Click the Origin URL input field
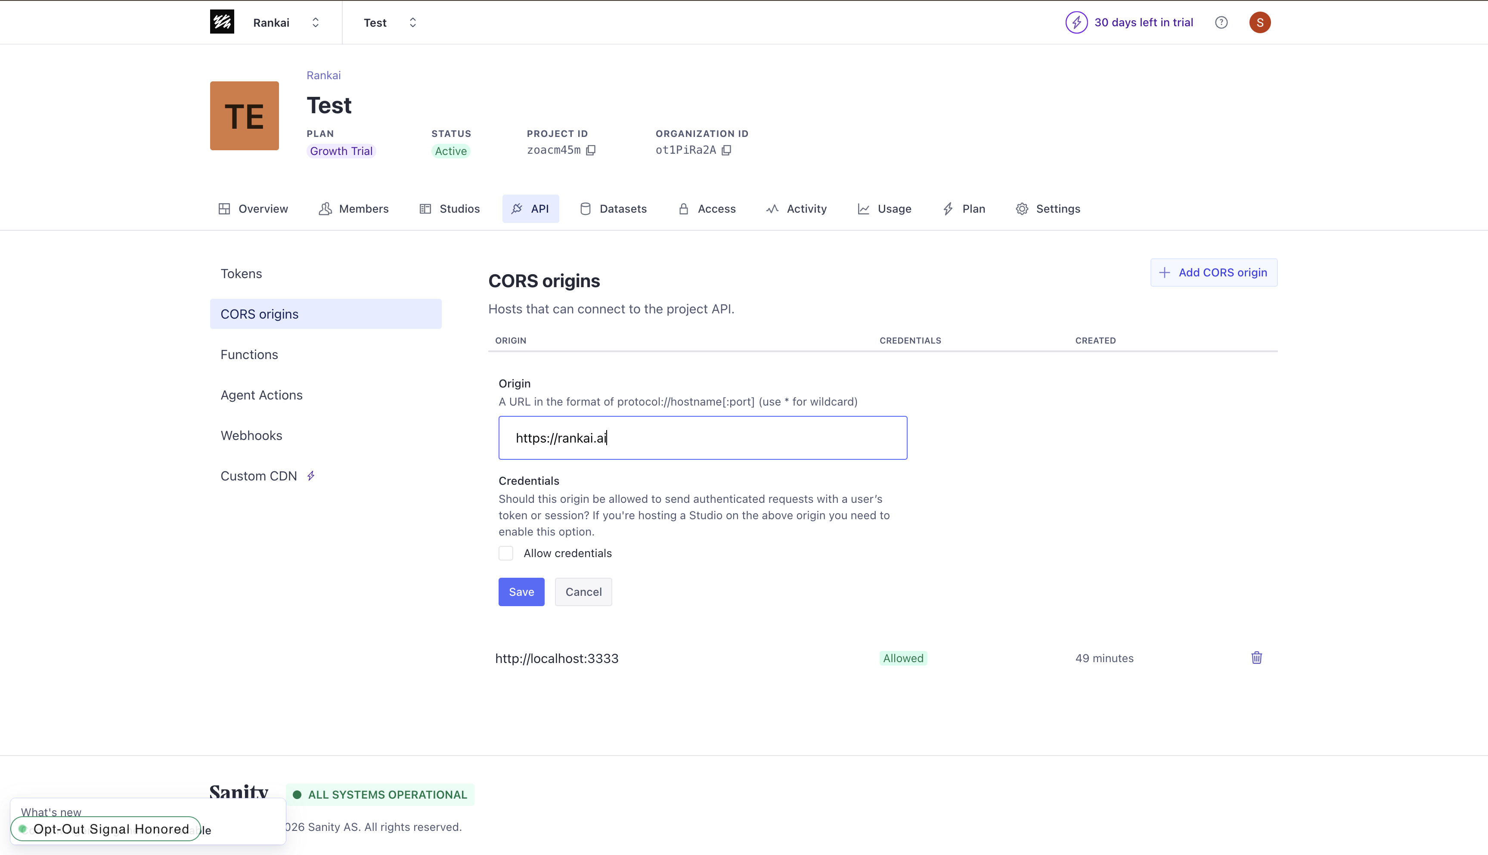 (x=702, y=438)
